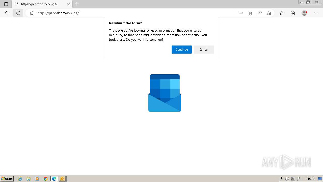
Task: Click the network tray icon
Action: point(293,179)
